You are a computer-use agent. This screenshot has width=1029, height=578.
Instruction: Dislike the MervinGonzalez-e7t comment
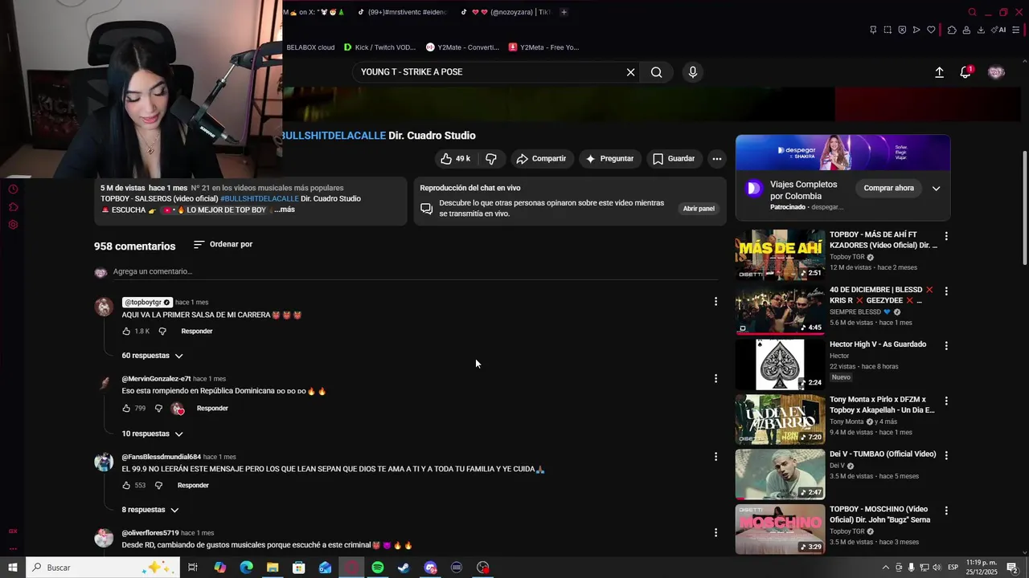(158, 409)
